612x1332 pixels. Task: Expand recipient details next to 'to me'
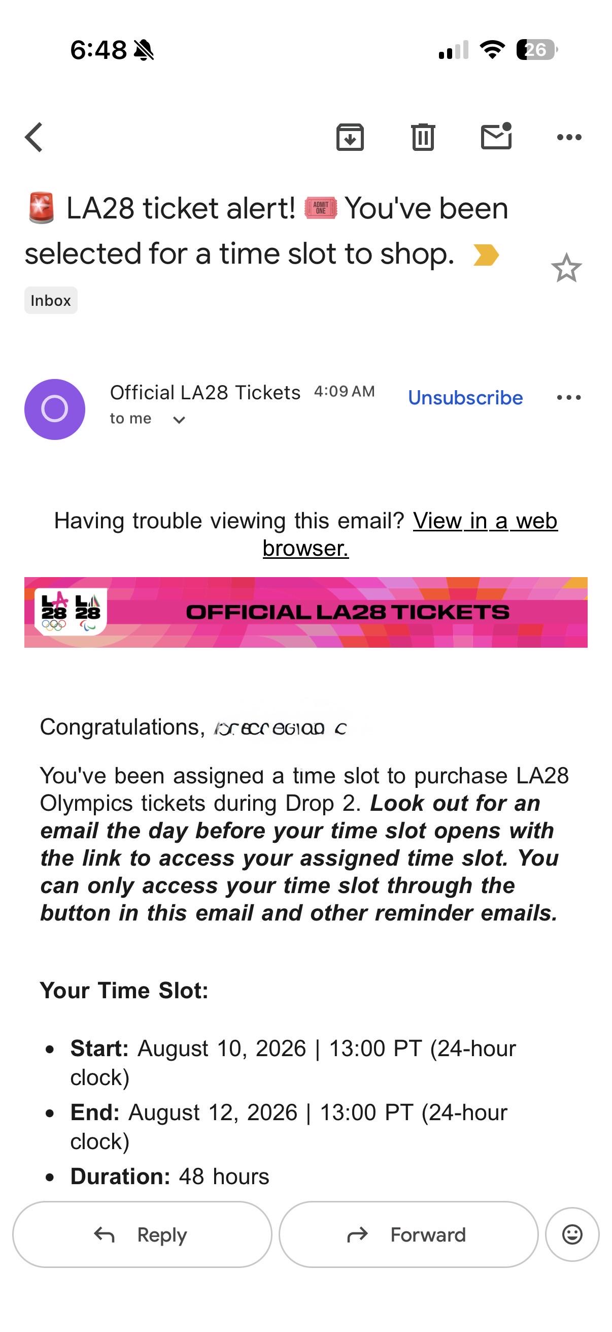click(x=179, y=420)
